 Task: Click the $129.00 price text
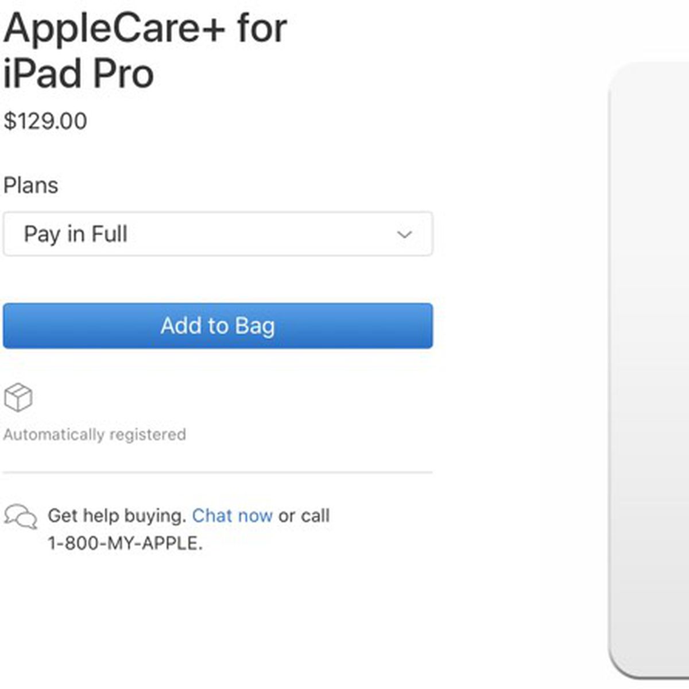coord(45,121)
